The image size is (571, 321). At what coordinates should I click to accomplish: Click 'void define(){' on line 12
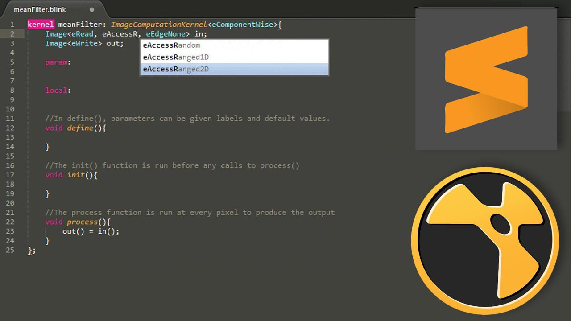click(x=76, y=128)
